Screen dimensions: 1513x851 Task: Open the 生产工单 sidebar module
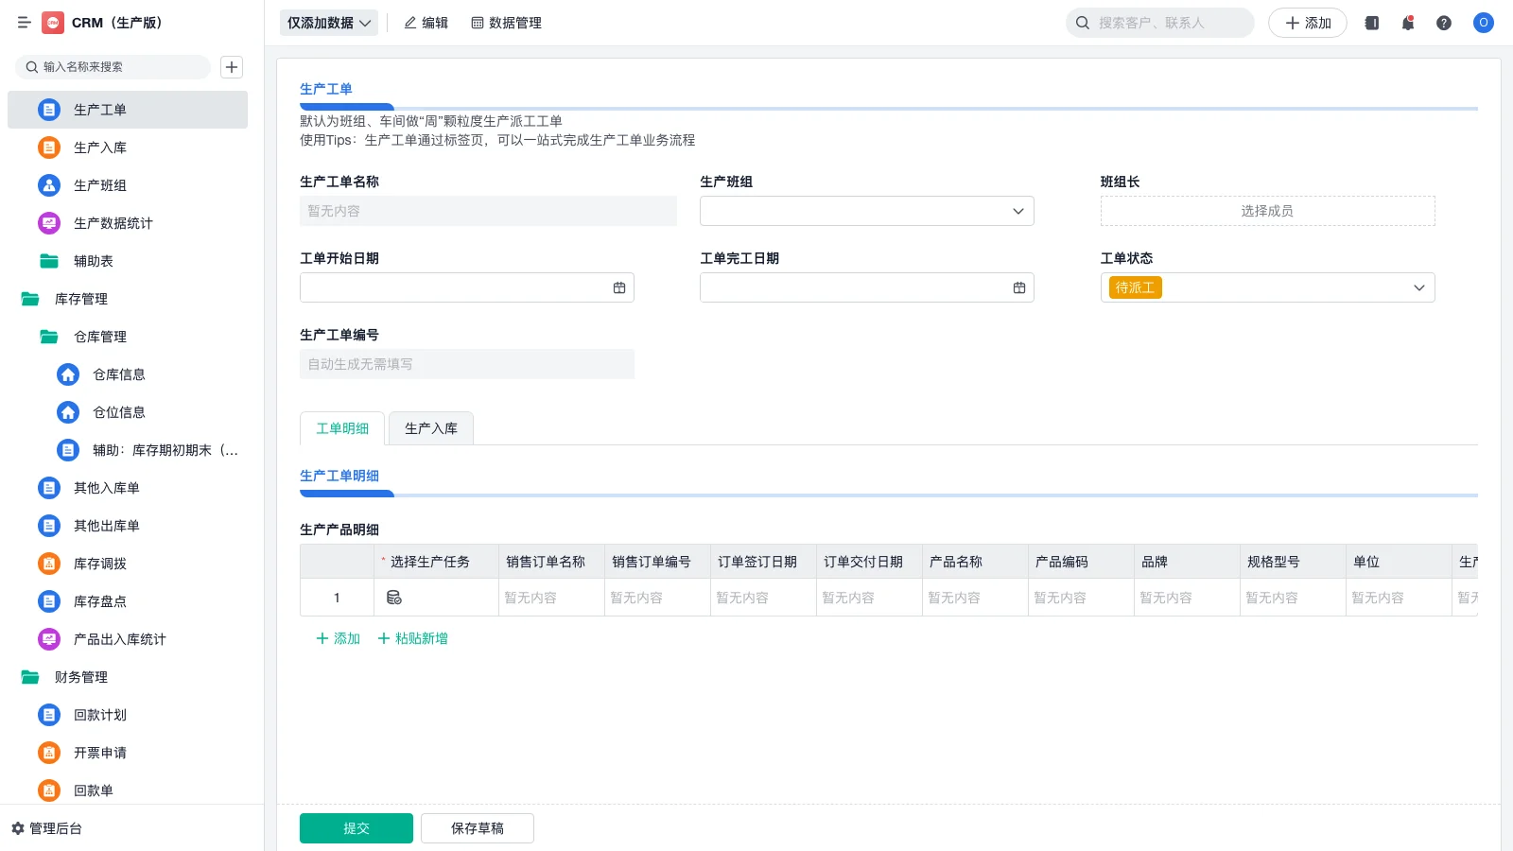(99, 110)
